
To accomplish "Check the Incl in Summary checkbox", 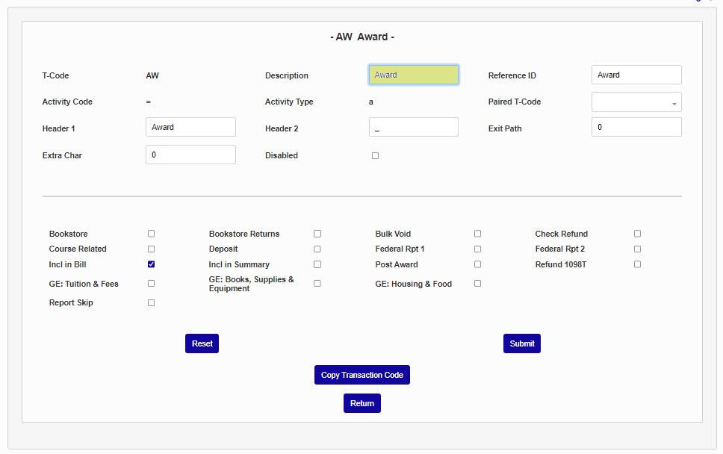I will click(317, 264).
